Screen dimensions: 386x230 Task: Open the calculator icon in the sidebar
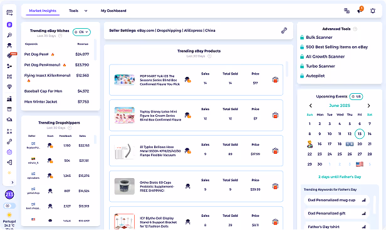[x=9, y=131]
